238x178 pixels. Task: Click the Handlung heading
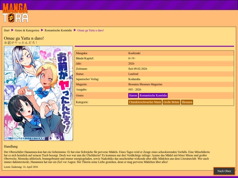pos(11,146)
